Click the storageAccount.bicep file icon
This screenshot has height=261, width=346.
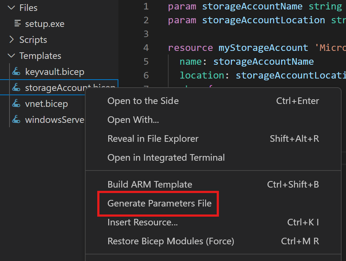point(16,88)
